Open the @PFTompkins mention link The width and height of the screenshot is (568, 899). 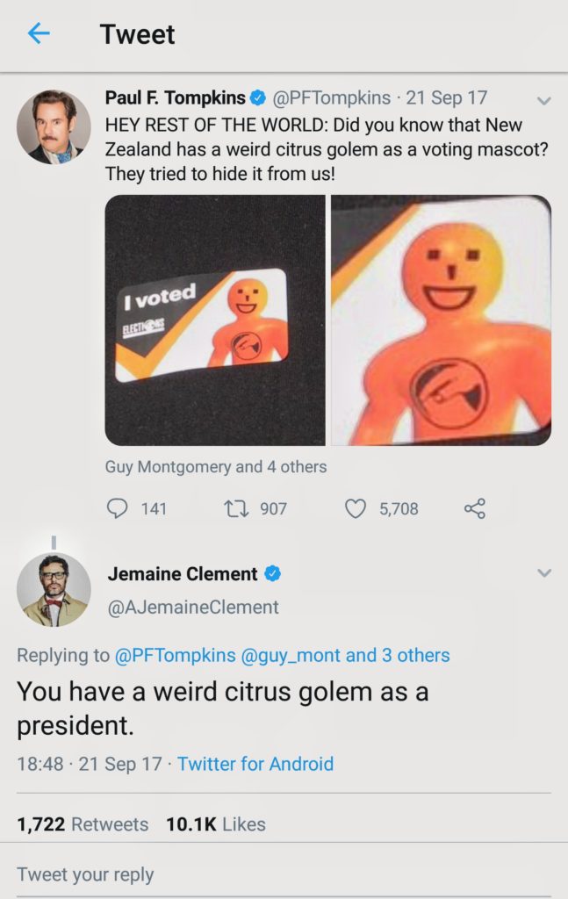coord(176,655)
